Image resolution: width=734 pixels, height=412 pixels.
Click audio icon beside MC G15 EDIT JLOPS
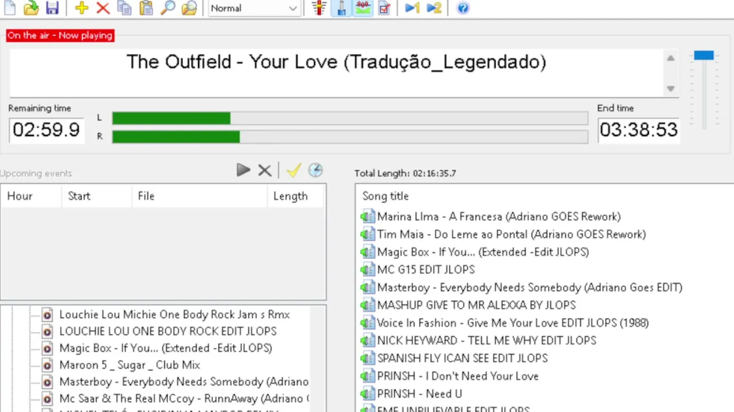pos(367,270)
